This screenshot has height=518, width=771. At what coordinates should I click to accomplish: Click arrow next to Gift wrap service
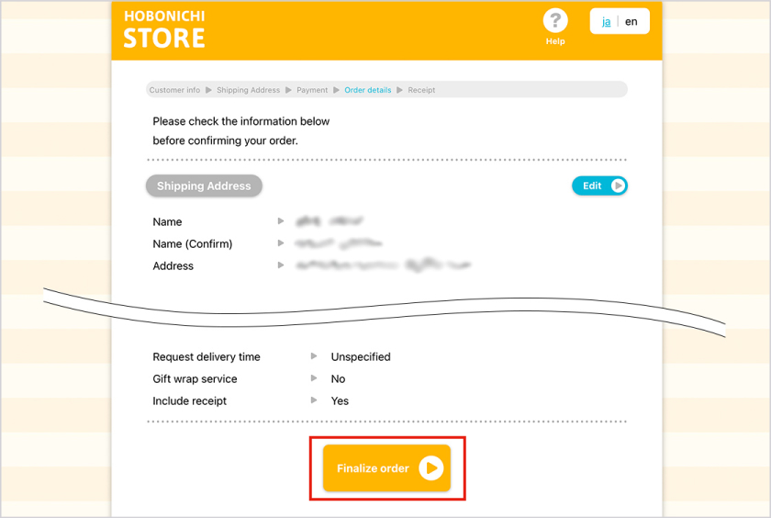(314, 378)
